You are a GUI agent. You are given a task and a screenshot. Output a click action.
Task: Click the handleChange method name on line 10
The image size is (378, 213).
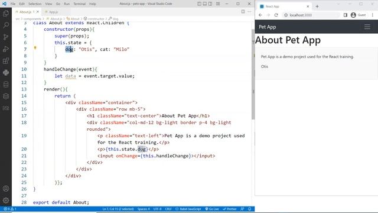pos(60,69)
